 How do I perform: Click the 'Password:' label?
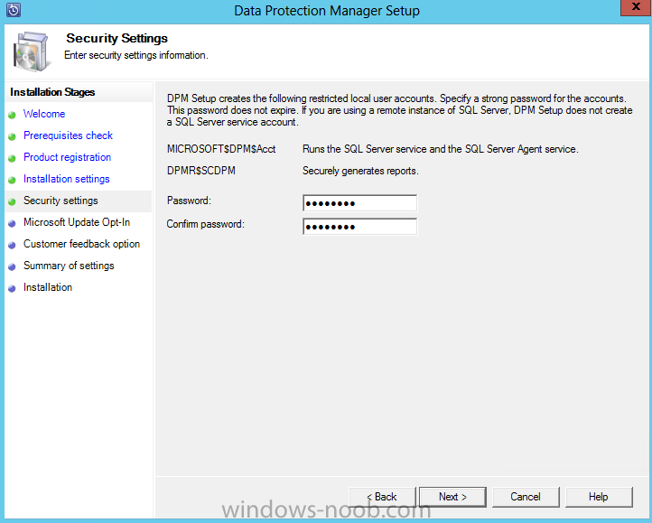click(x=190, y=201)
